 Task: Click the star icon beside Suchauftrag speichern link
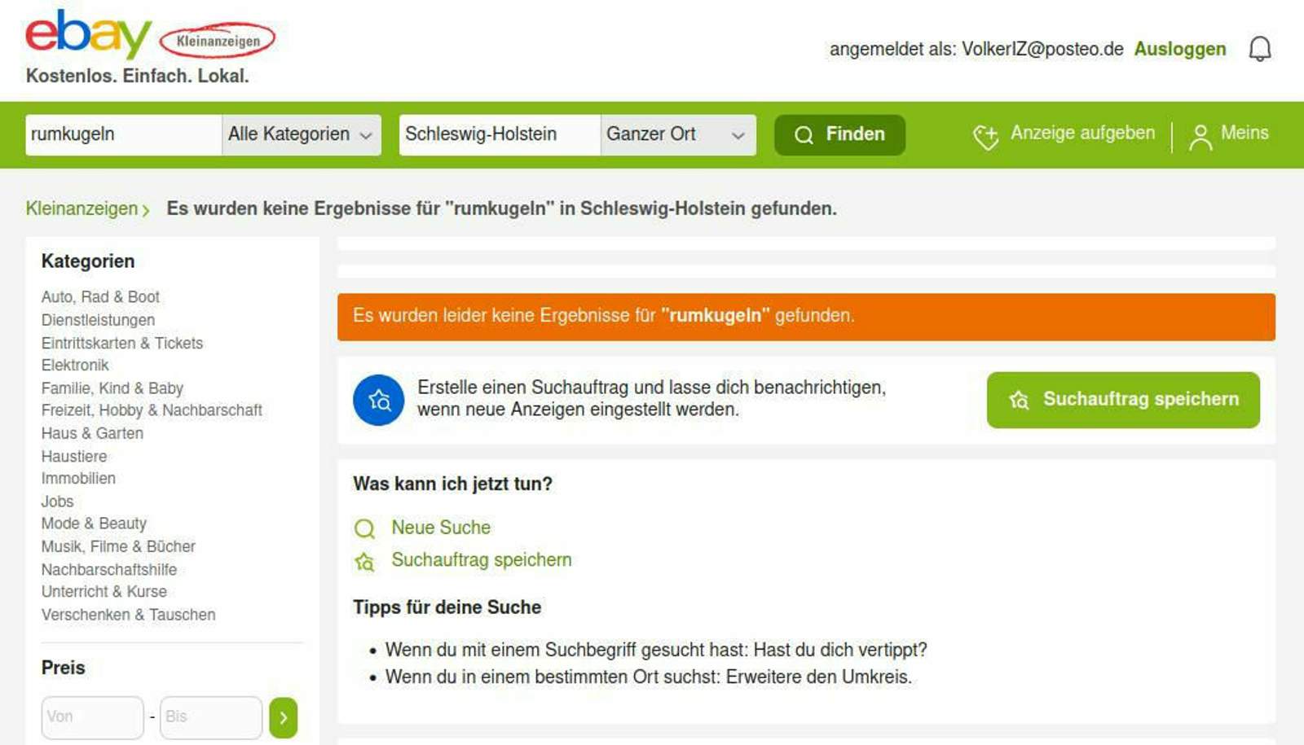click(364, 562)
